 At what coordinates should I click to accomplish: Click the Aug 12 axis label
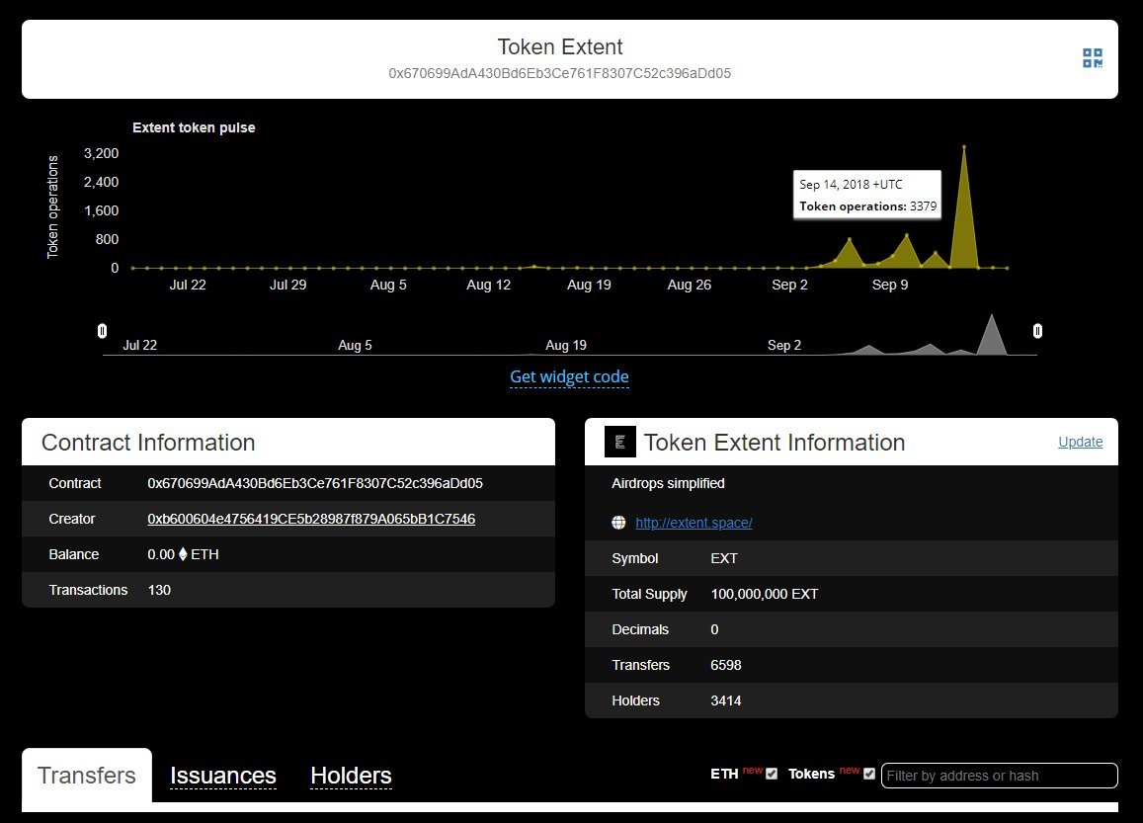click(488, 285)
